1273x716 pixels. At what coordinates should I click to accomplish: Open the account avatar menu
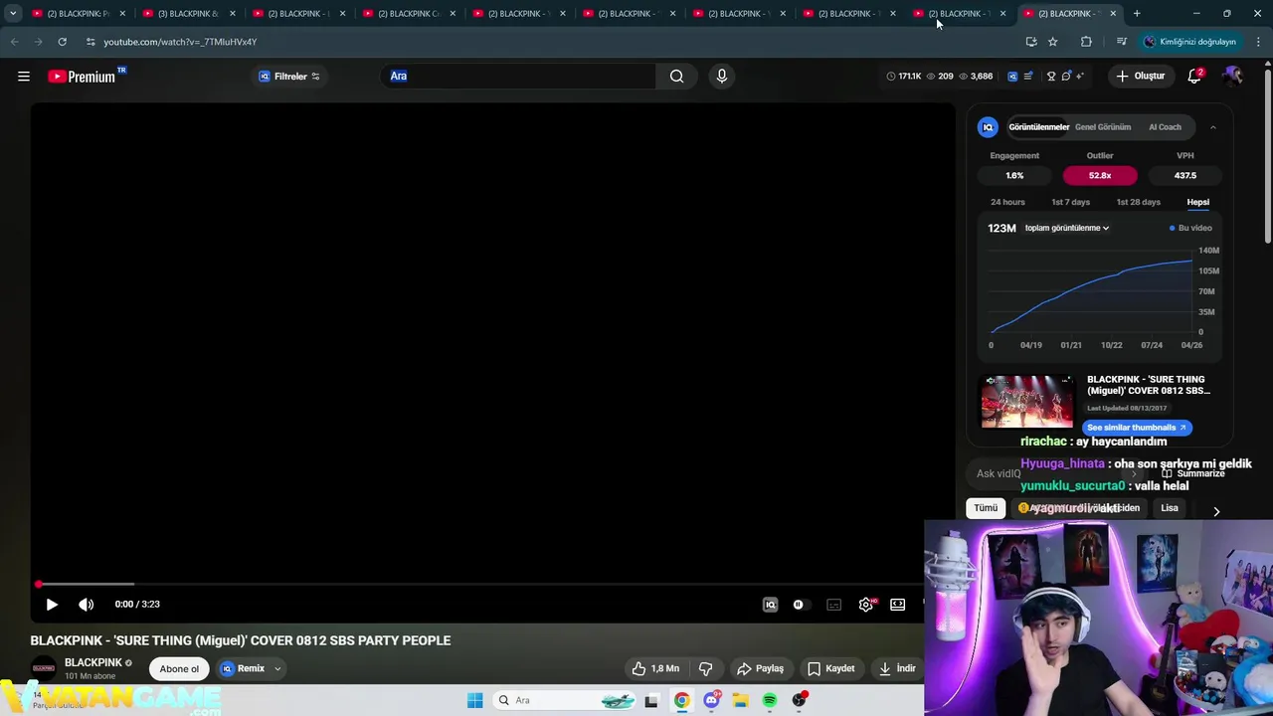coord(1233,77)
